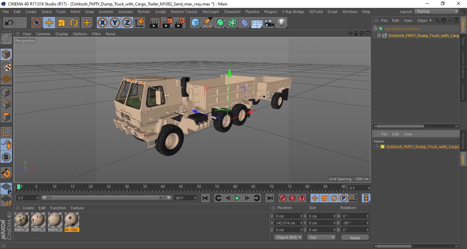This screenshot has width=467, height=249.
Task: Click the Floor environment icon
Action: [x=257, y=23]
